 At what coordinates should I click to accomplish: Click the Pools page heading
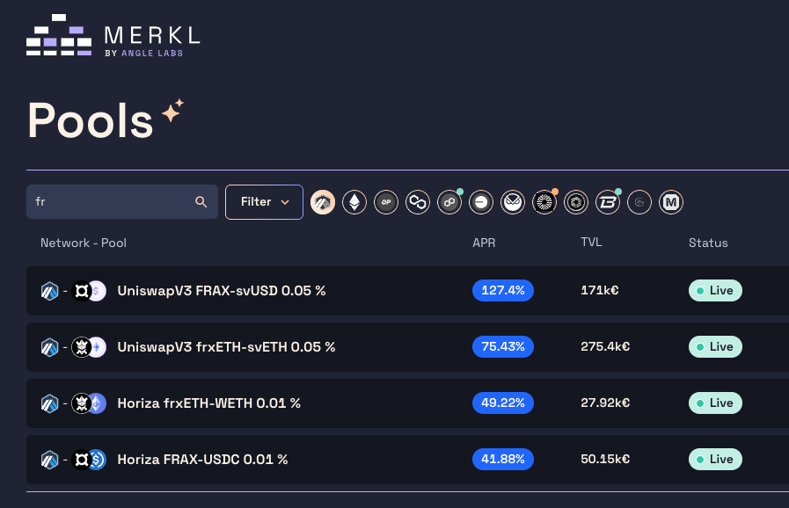point(90,120)
